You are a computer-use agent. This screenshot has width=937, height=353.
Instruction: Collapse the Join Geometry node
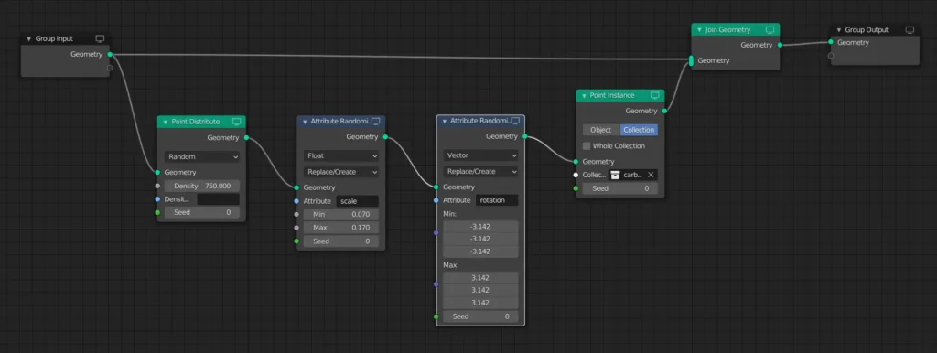click(x=699, y=30)
